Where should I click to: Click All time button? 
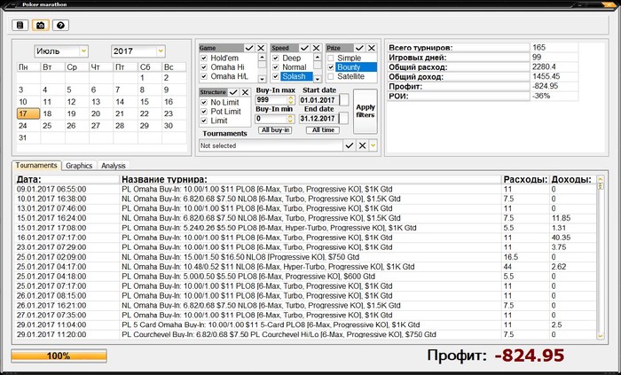(323, 130)
